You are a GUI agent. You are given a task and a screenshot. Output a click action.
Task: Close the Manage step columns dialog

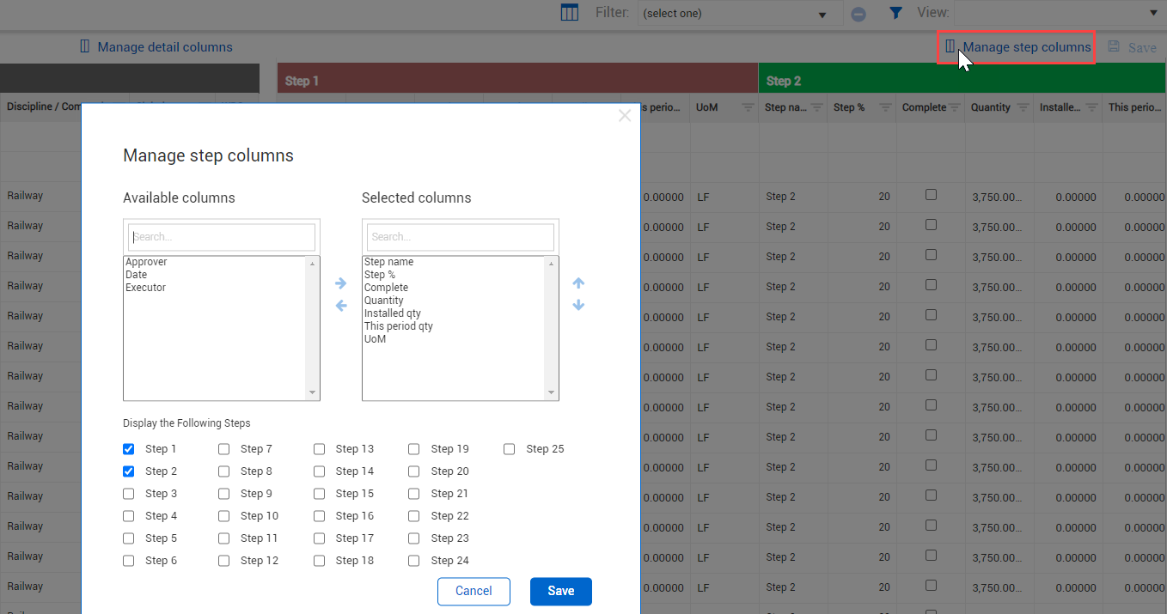[625, 116]
